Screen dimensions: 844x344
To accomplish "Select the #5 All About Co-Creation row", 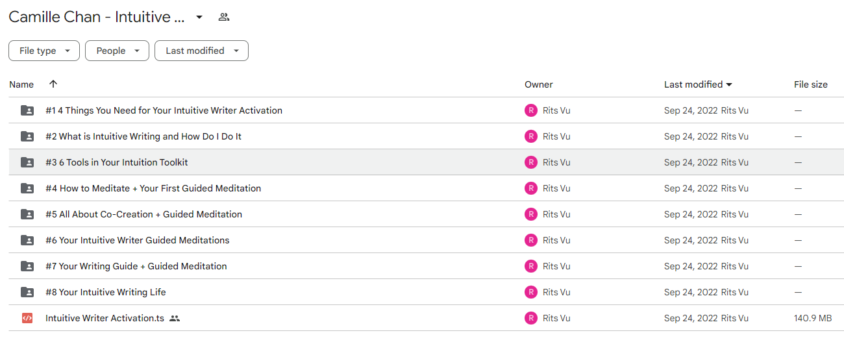I will click(426, 214).
